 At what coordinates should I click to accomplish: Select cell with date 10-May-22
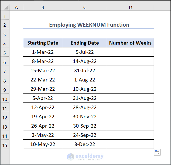tap(43, 144)
